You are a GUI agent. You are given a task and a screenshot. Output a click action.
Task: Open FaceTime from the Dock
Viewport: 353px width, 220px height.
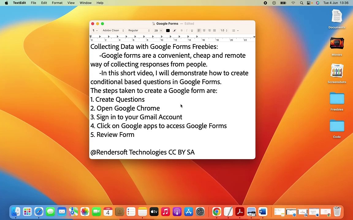coord(96,211)
